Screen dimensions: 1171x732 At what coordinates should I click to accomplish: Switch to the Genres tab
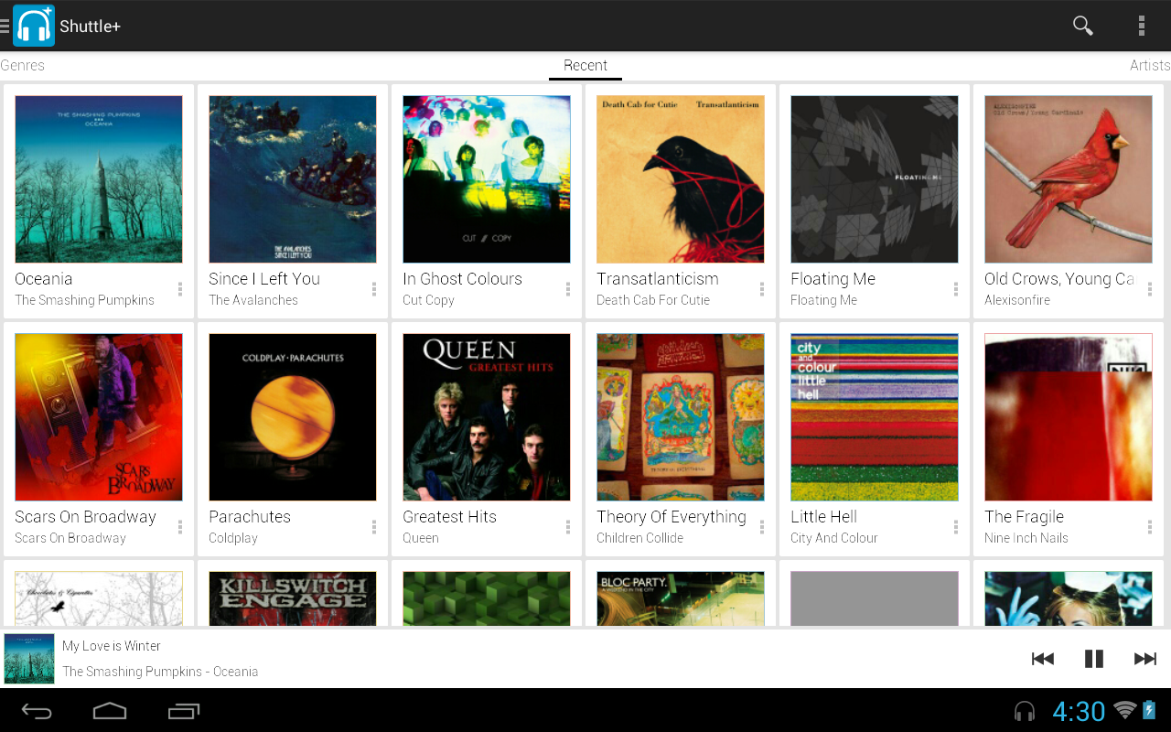(x=23, y=65)
